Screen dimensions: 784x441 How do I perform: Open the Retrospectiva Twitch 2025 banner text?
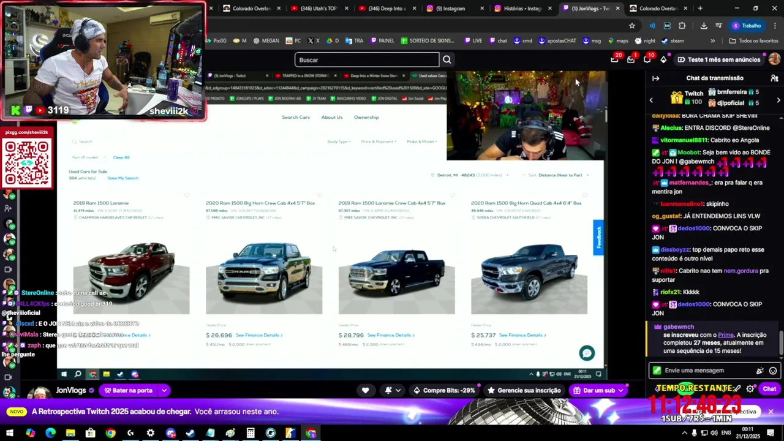tap(155, 412)
